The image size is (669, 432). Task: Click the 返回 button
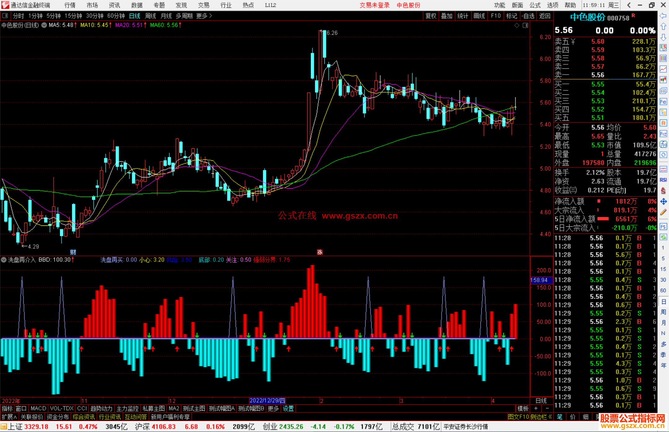(x=545, y=16)
